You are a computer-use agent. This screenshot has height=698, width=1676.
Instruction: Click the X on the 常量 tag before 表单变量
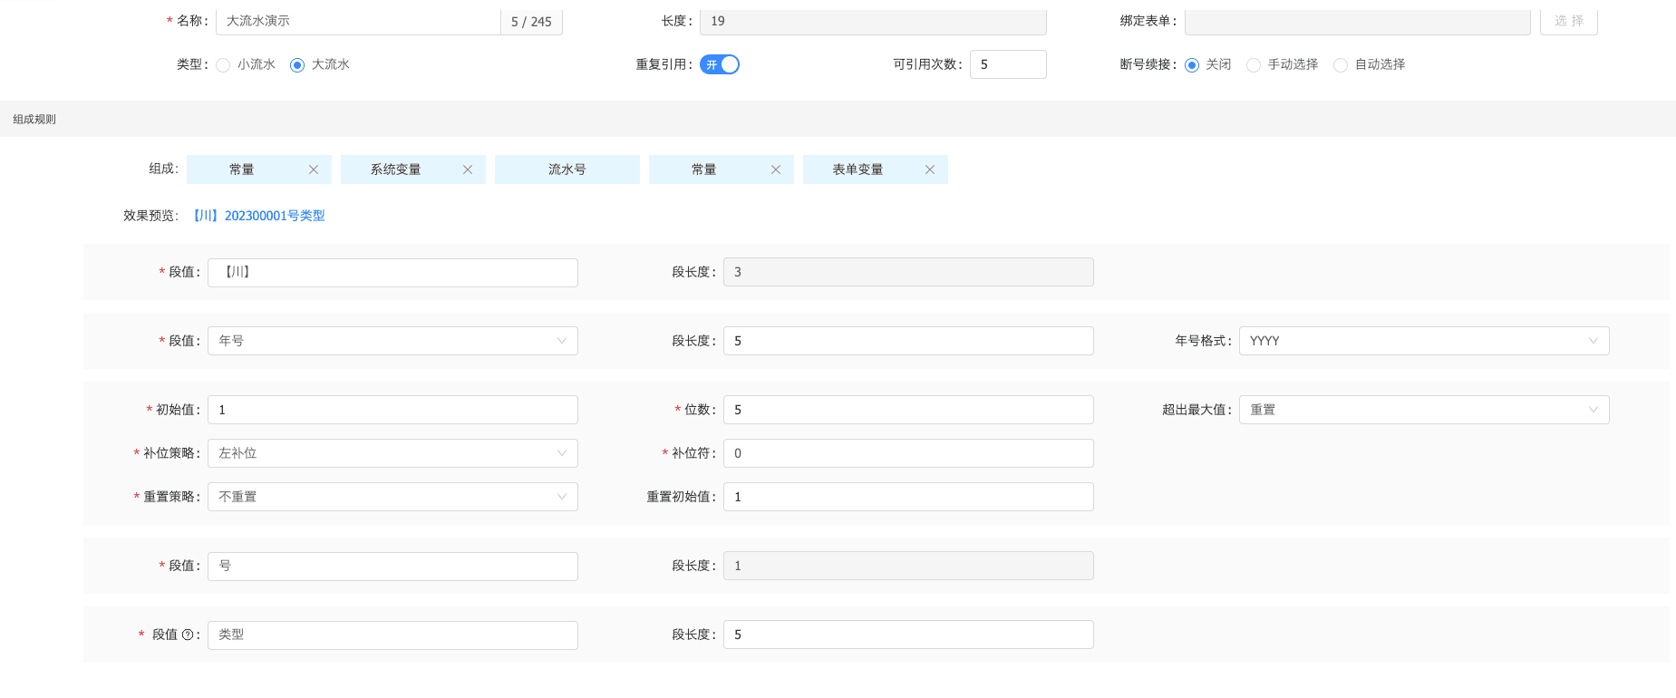point(776,170)
